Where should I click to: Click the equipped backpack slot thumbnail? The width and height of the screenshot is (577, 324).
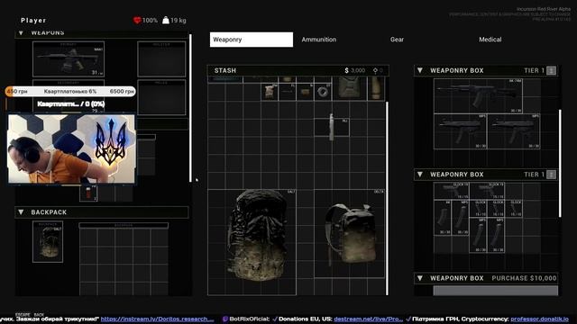(48, 242)
